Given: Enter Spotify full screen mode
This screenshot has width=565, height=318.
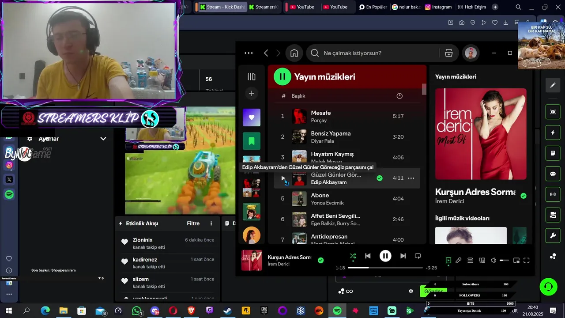Looking at the screenshot, I should (527, 261).
